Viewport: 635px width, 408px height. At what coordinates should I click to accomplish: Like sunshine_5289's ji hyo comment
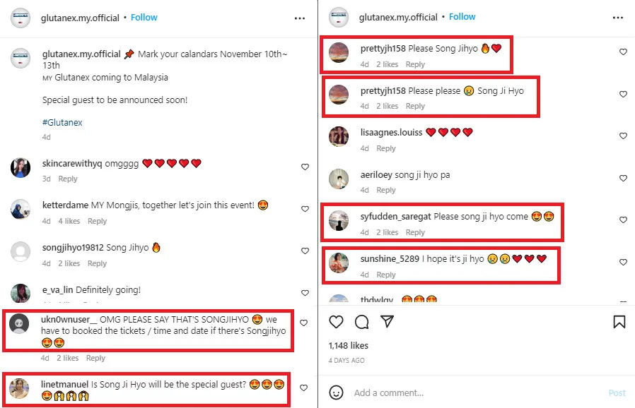[x=623, y=263]
